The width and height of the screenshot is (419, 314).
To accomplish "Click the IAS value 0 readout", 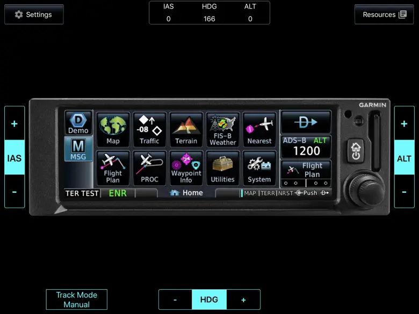I will [168, 19].
